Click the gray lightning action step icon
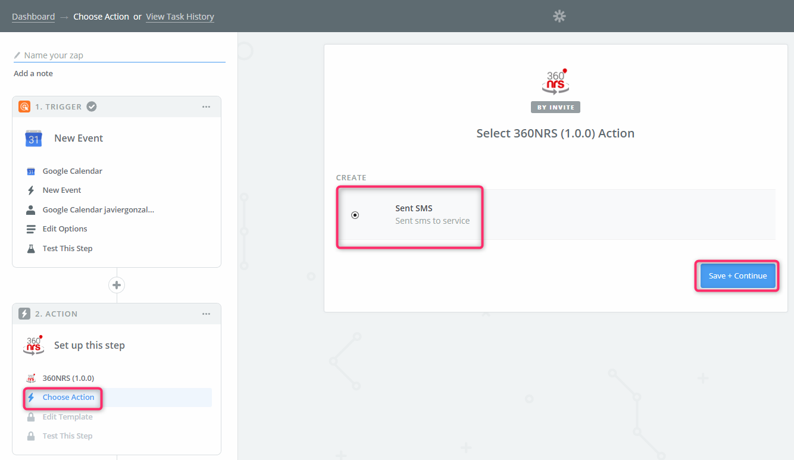The image size is (794, 460). coord(24,314)
